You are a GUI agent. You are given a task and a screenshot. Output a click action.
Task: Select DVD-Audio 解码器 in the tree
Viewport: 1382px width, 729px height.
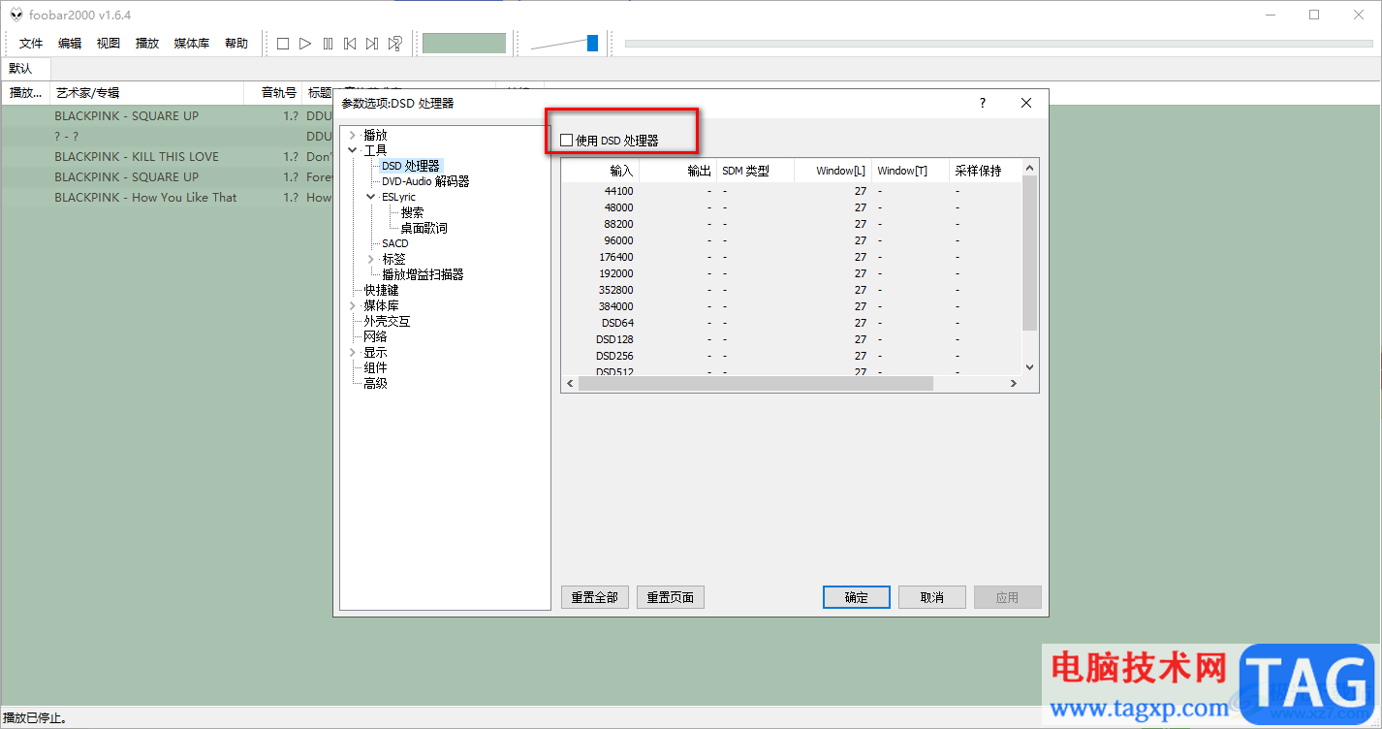[x=425, y=181]
